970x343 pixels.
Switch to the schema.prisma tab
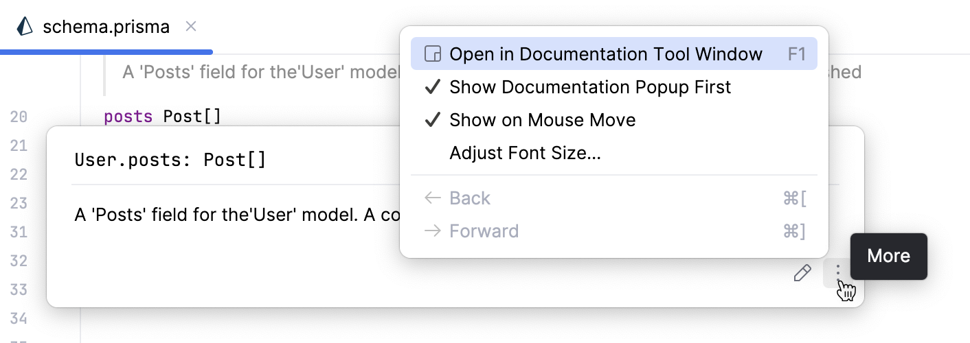[x=106, y=27]
